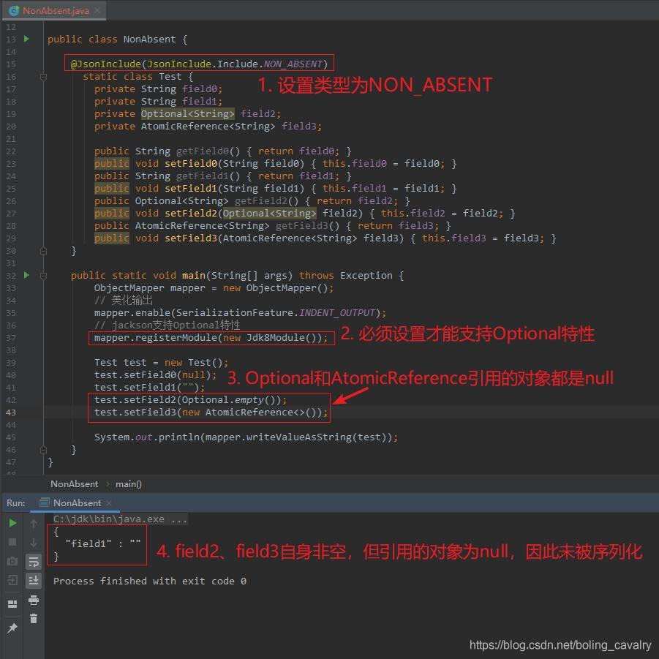This screenshot has width=659, height=659.
Task: Run NonAbsent via gutter play icon on line 13
Action: [26, 39]
